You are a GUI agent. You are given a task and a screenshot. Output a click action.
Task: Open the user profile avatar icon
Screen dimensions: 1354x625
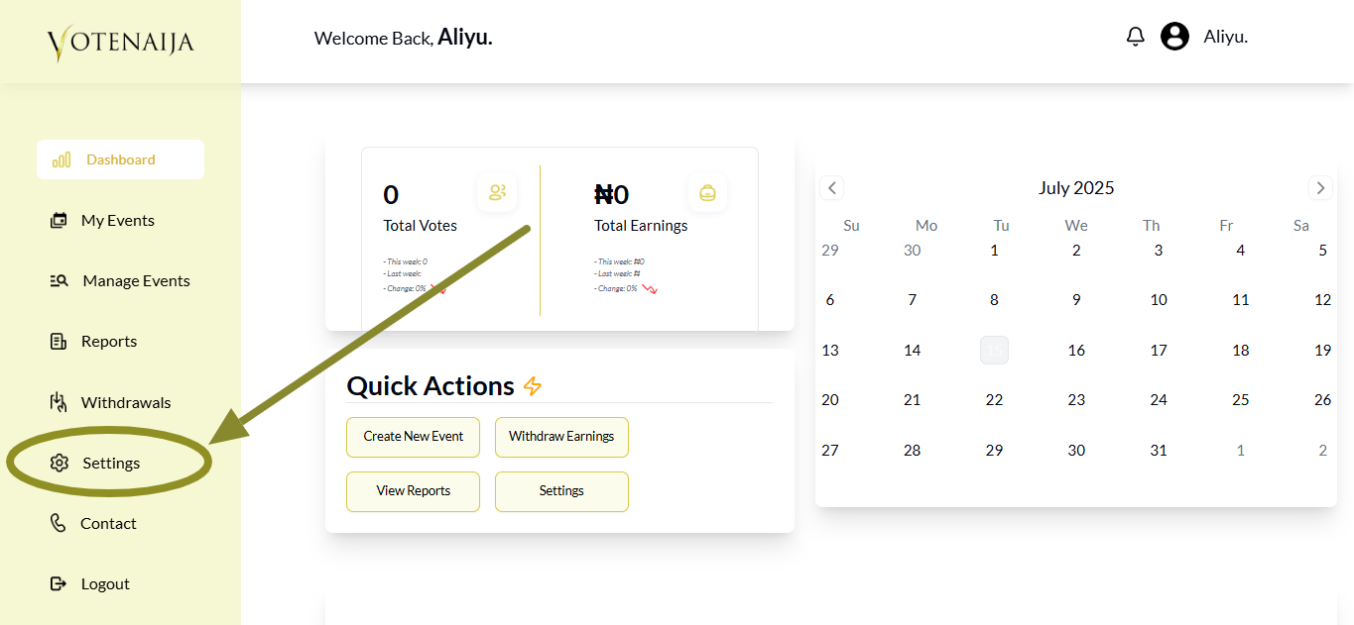click(x=1174, y=37)
